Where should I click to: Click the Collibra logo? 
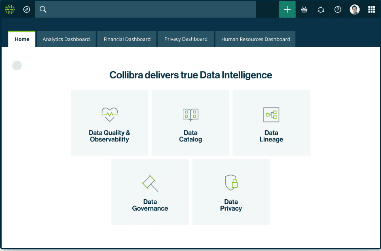pos(10,9)
